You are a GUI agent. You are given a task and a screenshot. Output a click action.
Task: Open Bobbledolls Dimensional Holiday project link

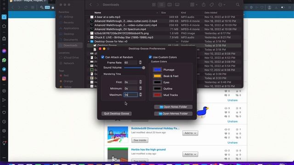(155, 128)
